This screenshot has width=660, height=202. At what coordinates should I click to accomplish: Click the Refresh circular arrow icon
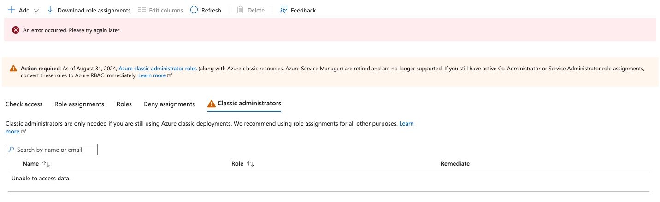click(194, 10)
